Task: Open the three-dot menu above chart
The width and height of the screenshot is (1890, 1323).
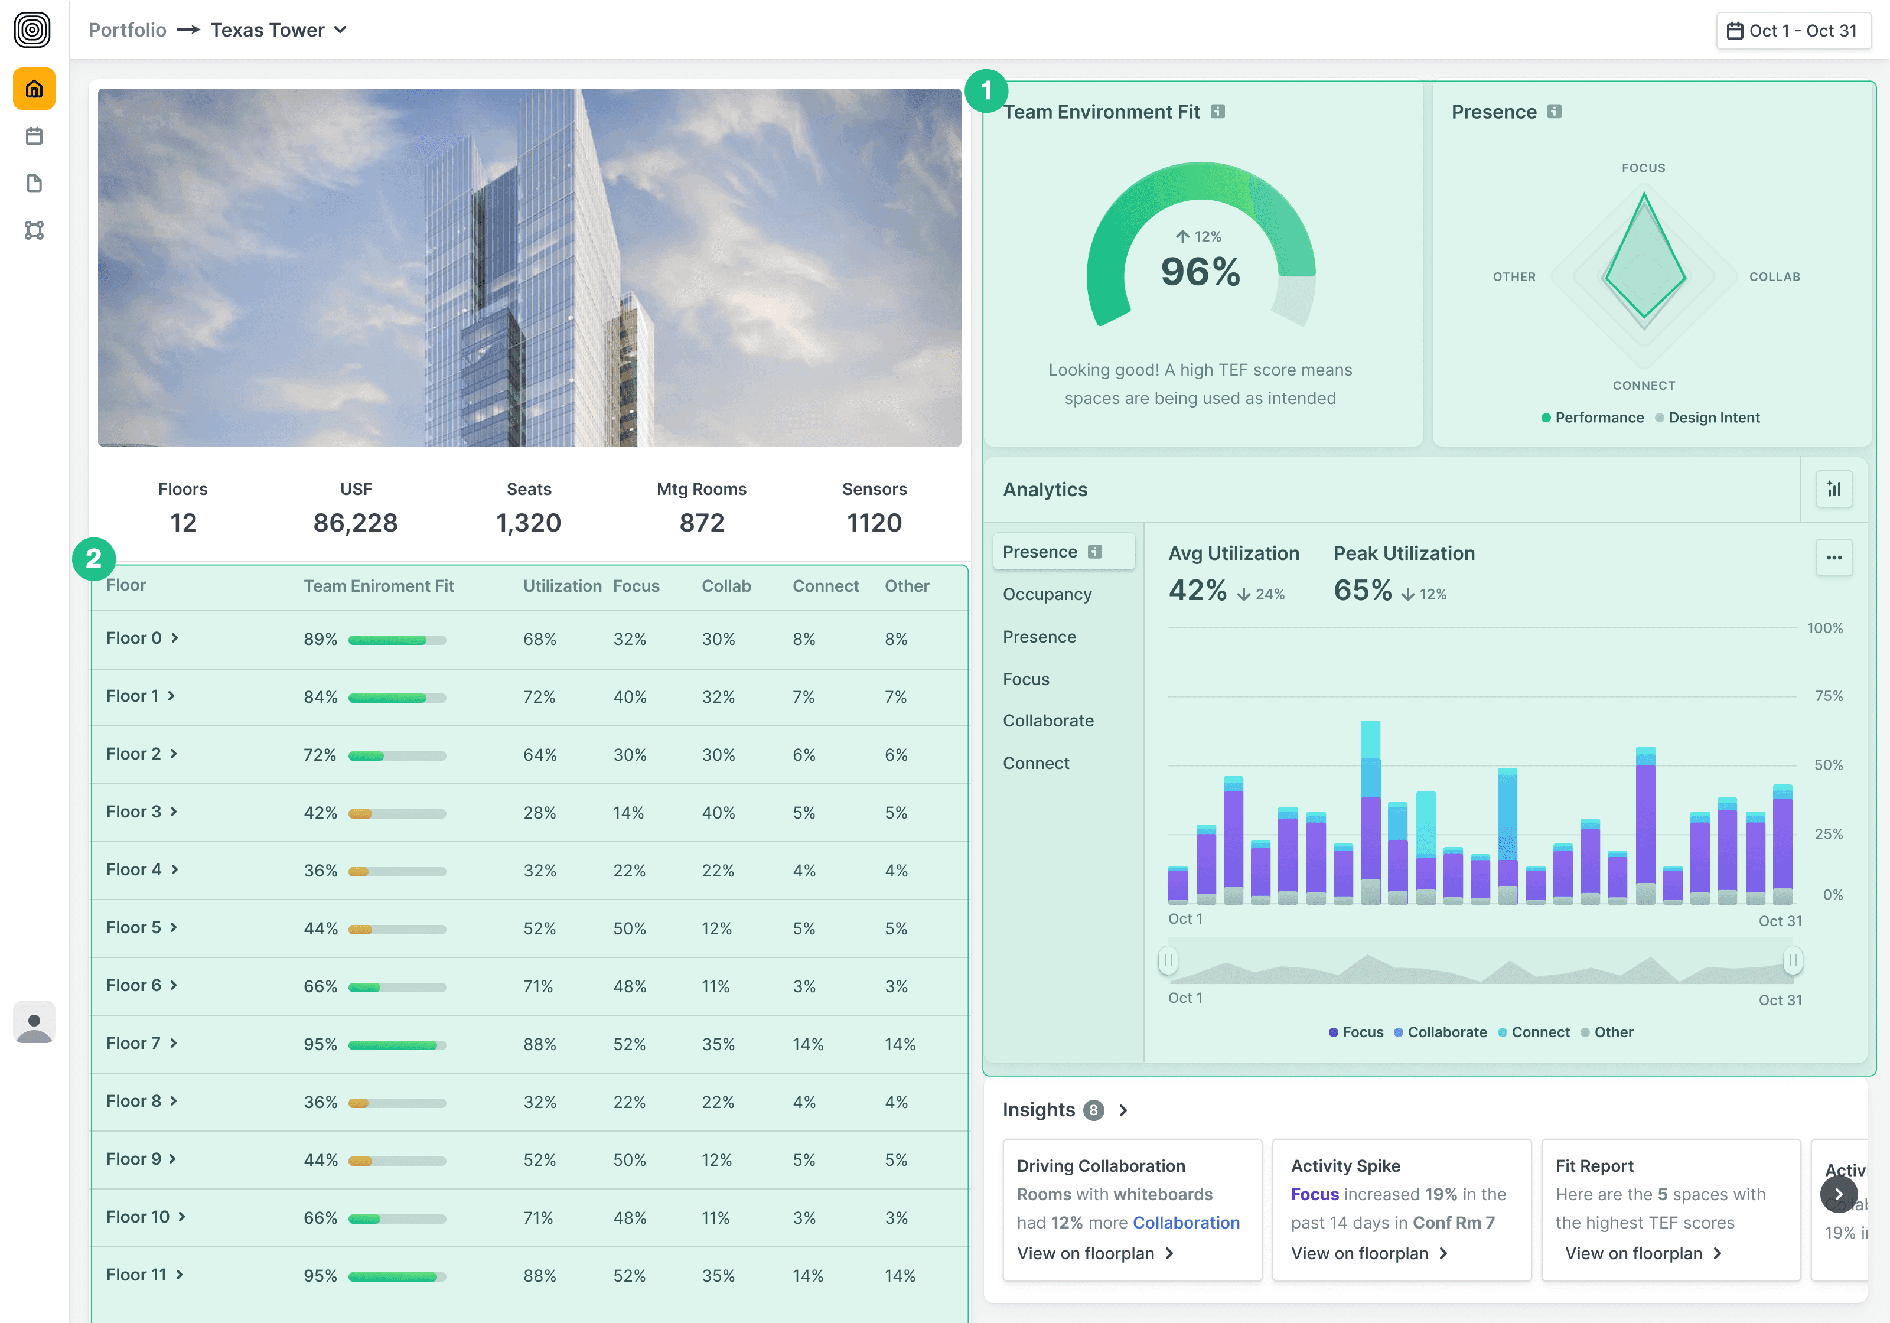Action: [1833, 558]
